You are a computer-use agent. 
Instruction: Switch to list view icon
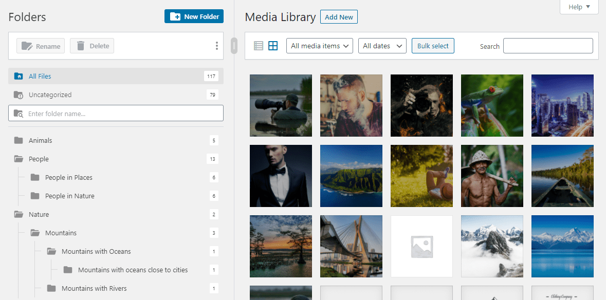pyautogui.click(x=259, y=46)
